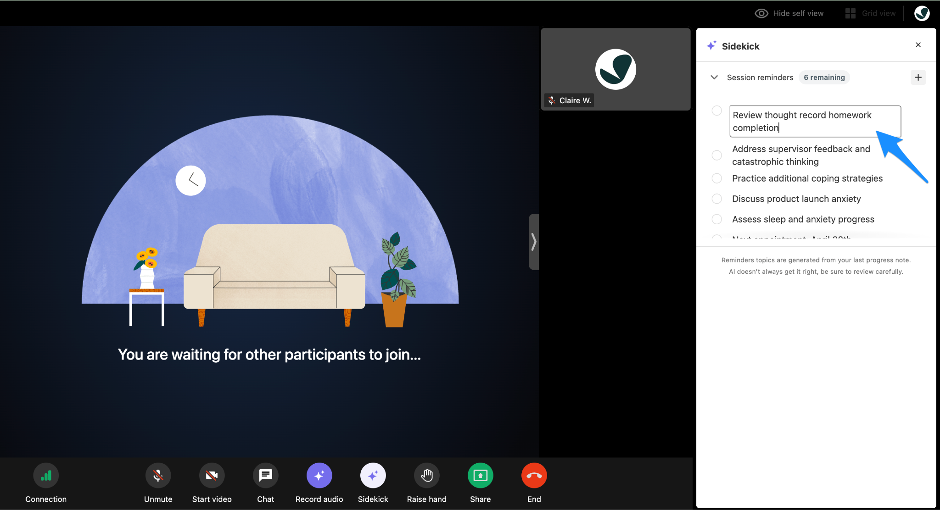
Task: Raise hand in the call
Action: (426, 476)
